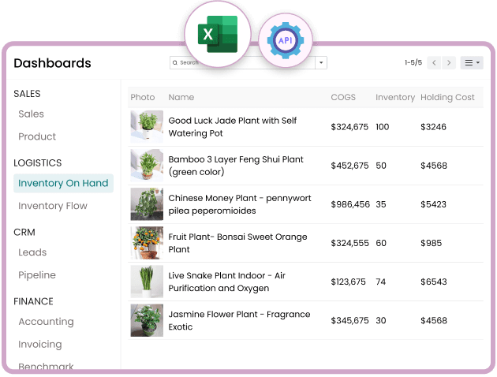The image size is (497, 377).
Task: Go to next page arrow
Action: [x=449, y=62]
